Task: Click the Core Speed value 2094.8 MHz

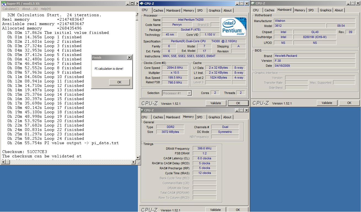Action: point(175,68)
